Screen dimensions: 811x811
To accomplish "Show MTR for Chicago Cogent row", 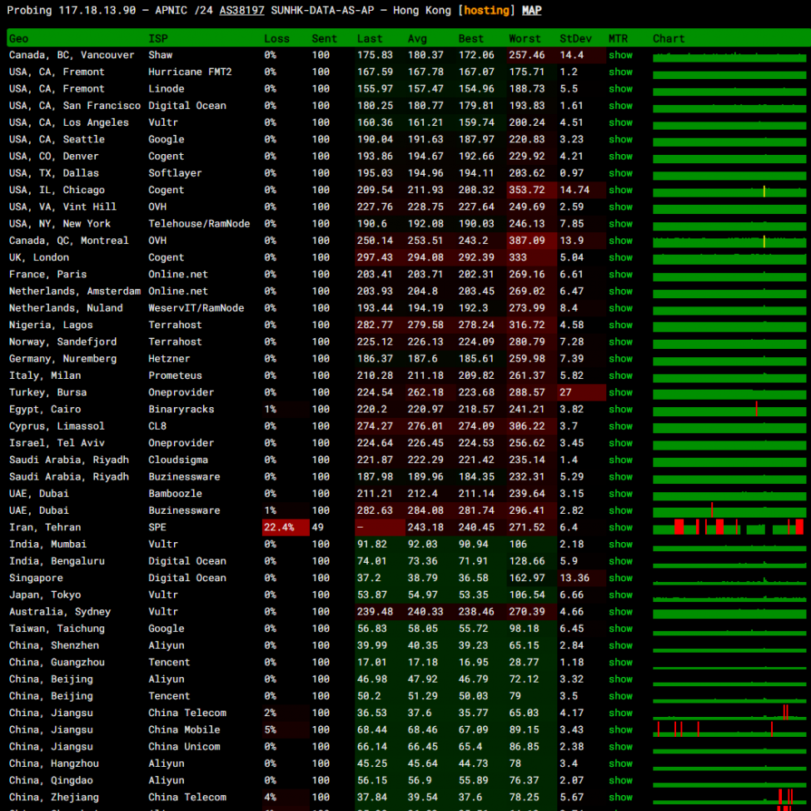I will pyautogui.click(x=620, y=190).
